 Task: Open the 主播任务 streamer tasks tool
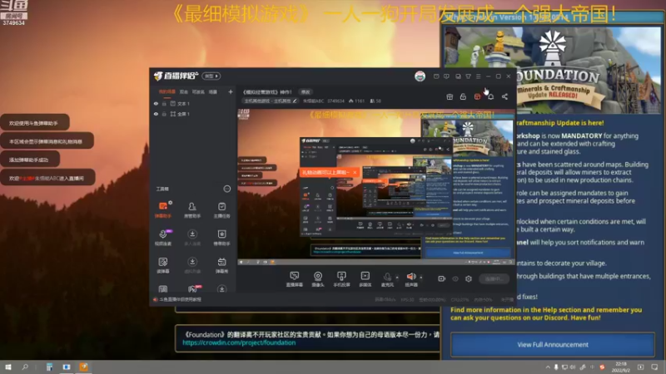point(221,209)
